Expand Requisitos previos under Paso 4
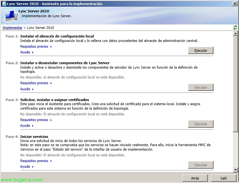Image resolution: width=239 pixels, height=183 pixels. point(36,161)
